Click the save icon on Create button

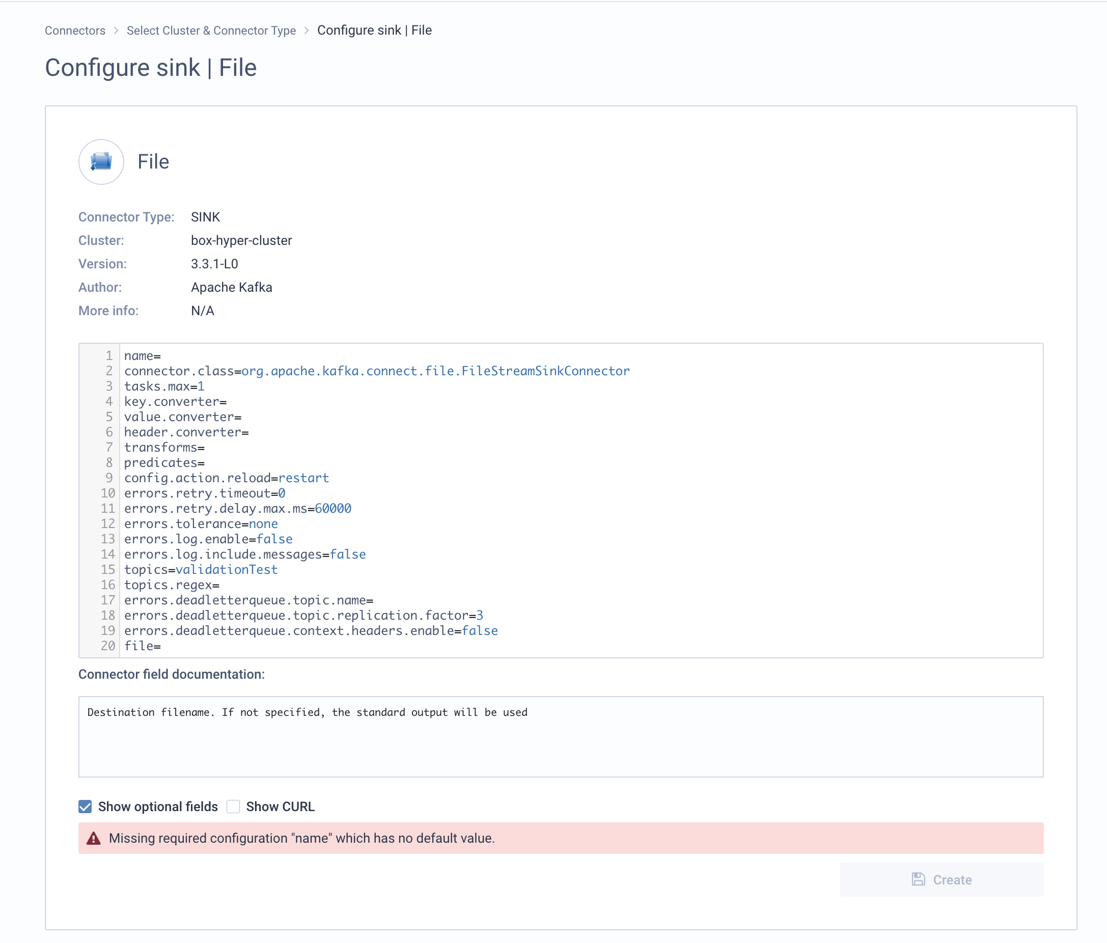(918, 879)
